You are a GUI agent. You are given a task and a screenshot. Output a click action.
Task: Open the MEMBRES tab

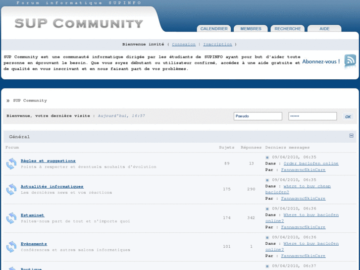coord(251,29)
